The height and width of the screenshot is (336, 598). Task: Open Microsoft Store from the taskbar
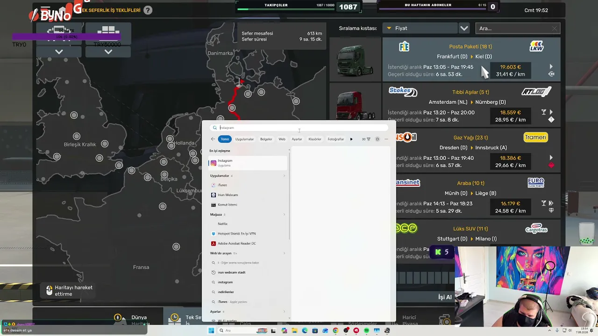point(315,331)
